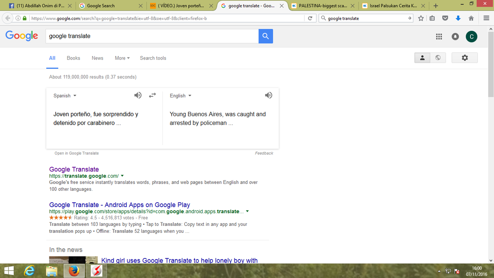Open the Pocket toolbar icon
Viewport: 494px width, 278px height.
[x=445, y=18]
